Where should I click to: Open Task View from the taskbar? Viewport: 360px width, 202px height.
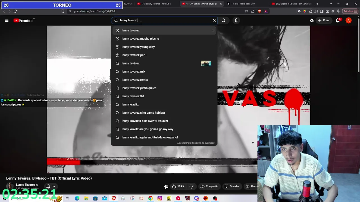click(67, 198)
